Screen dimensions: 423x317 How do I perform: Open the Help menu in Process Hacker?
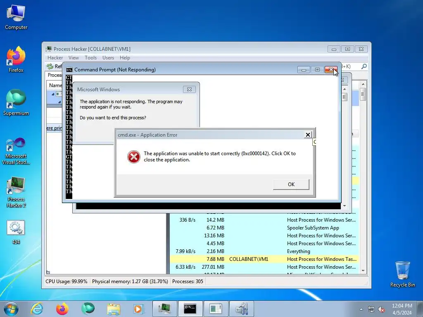pyautogui.click(x=125, y=58)
